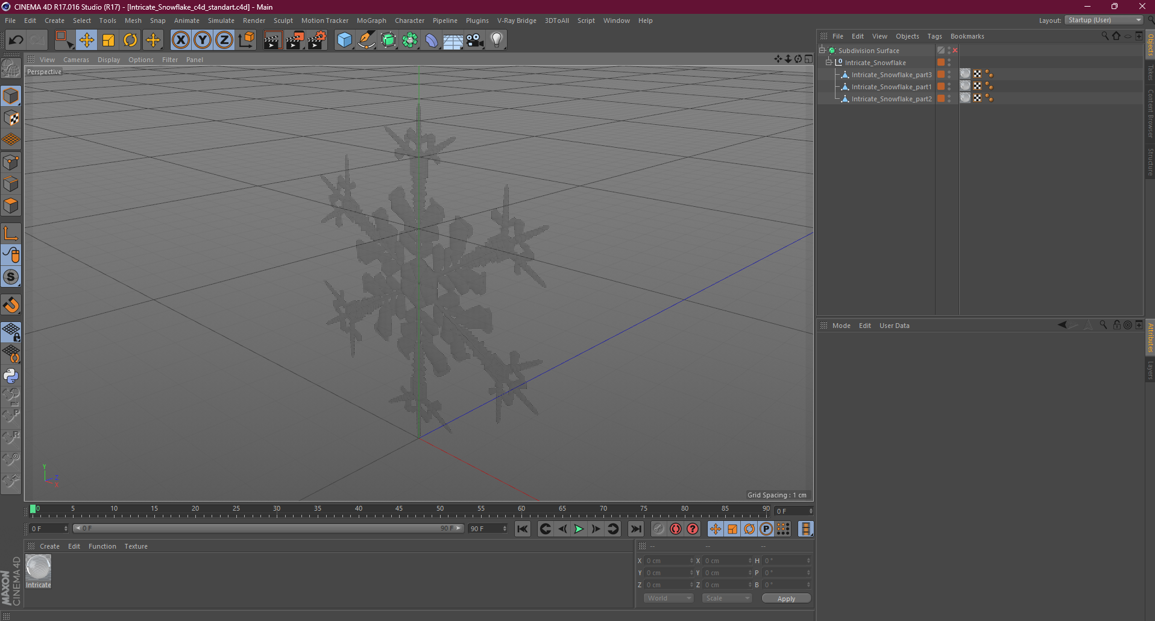Add a Light object
This screenshot has height=621, width=1155.
(x=497, y=40)
